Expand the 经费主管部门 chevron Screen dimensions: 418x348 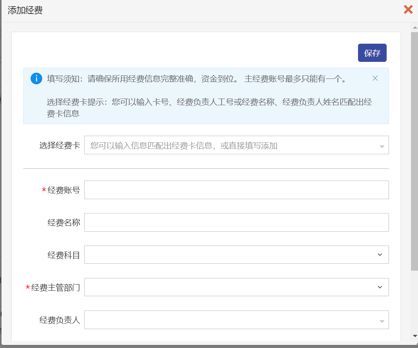pos(380,287)
